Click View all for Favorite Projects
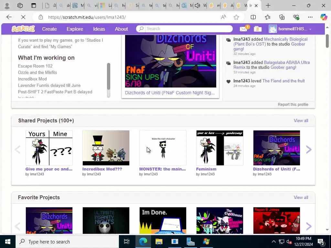Image resolution: width=331 pixels, height=248 pixels. pyautogui.click(x=301, y=197)
